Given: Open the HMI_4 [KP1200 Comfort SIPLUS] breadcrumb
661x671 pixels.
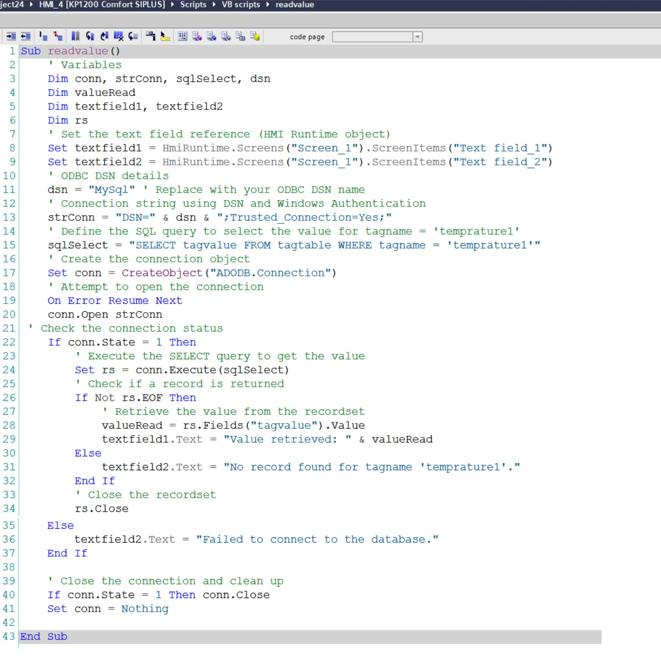Looking at the screenshot, I should point(102,5).
